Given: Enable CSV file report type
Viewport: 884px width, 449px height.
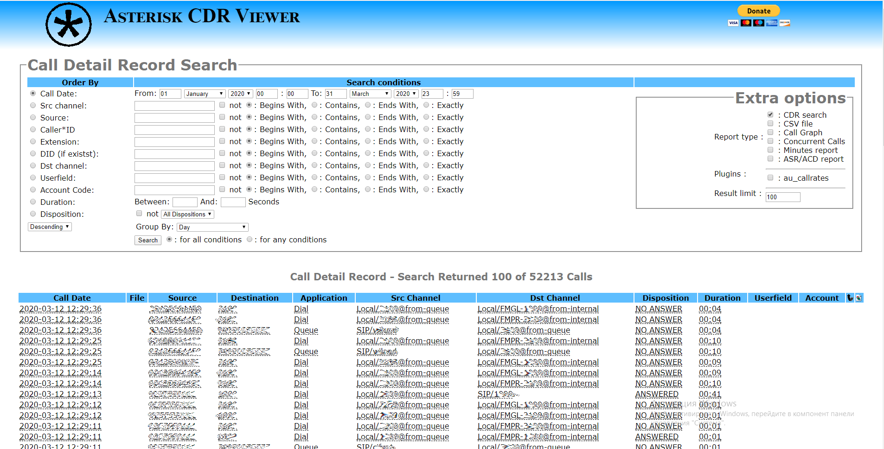Looking at the screenshot, I should click(770, 124).
